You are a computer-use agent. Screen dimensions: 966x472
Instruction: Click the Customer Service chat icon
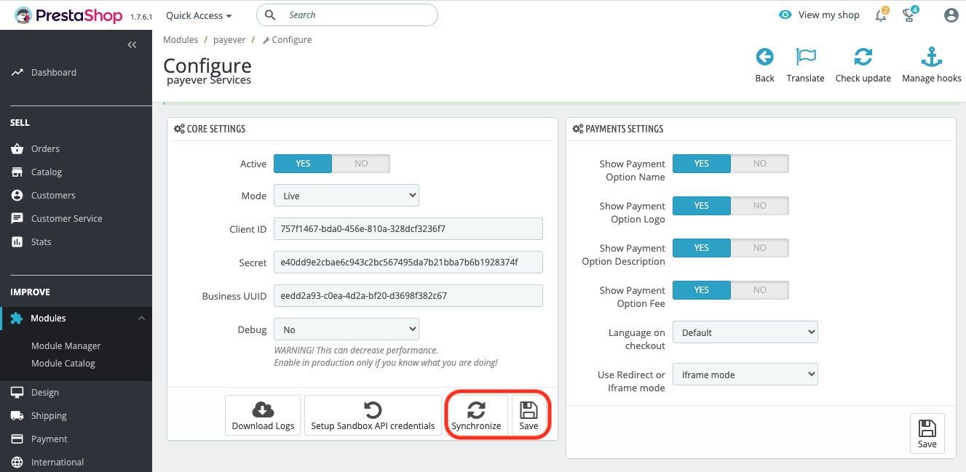coord(17,219)
